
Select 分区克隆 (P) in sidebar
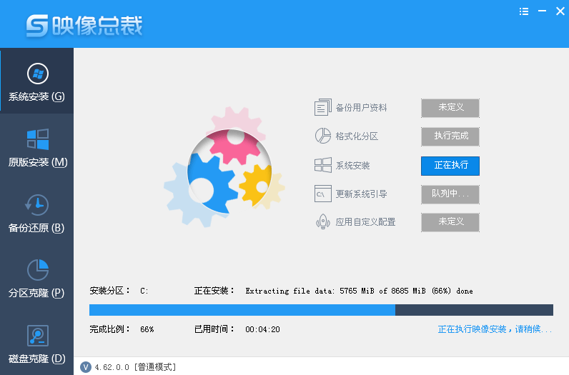point(36,279)
